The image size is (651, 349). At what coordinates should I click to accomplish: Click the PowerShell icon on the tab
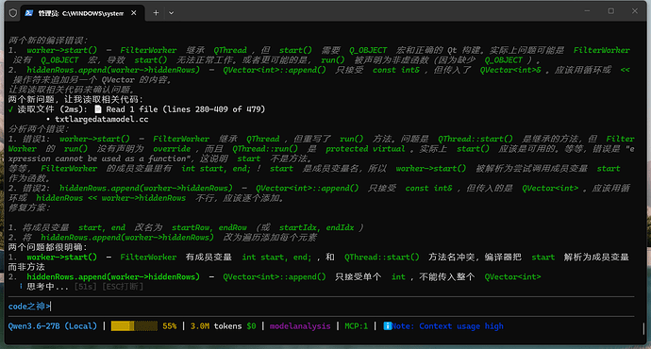click(28, 13)
